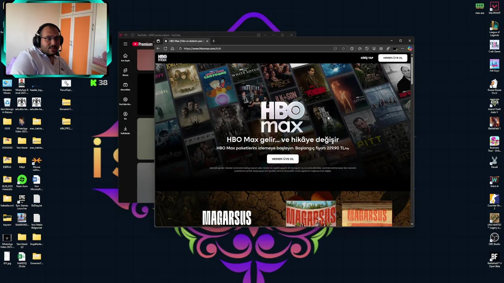Image resolution: width=504 pixels, height=283 pixels.
Task: Select the League of Legends desktop icon
Action: click(494, 28)
